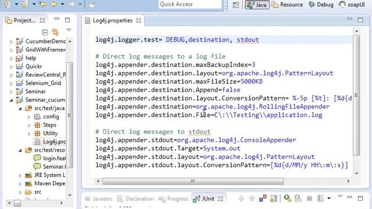Open the Next Annotation dropdown arrow
The width and height of the screenshot is (372, 209).
16,4
